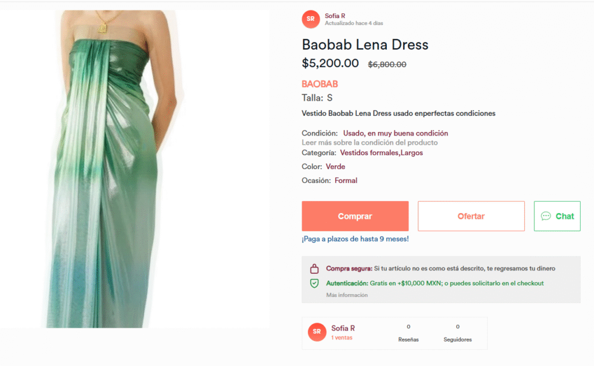Open Chat with the seller
Viewport: 594px width, 366px height.
point(557,216)
